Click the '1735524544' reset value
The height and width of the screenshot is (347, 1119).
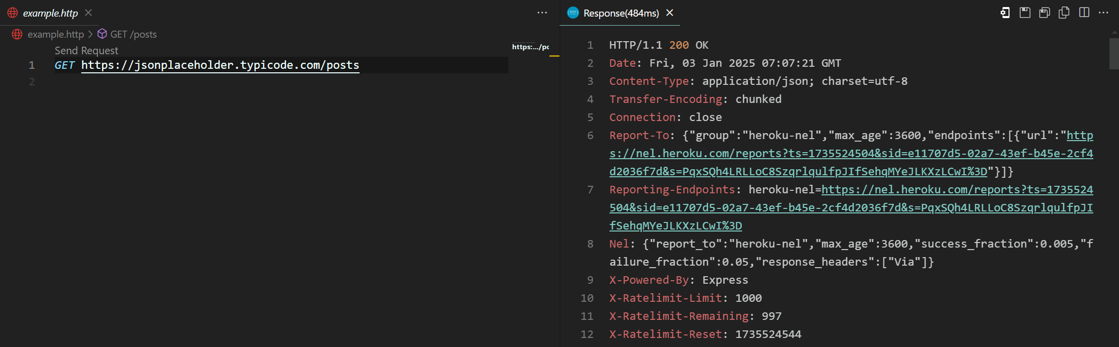(768, 334)
